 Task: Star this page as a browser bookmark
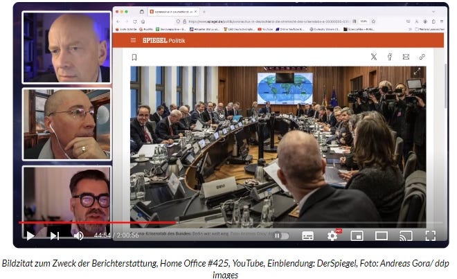(x=373, y=21)
